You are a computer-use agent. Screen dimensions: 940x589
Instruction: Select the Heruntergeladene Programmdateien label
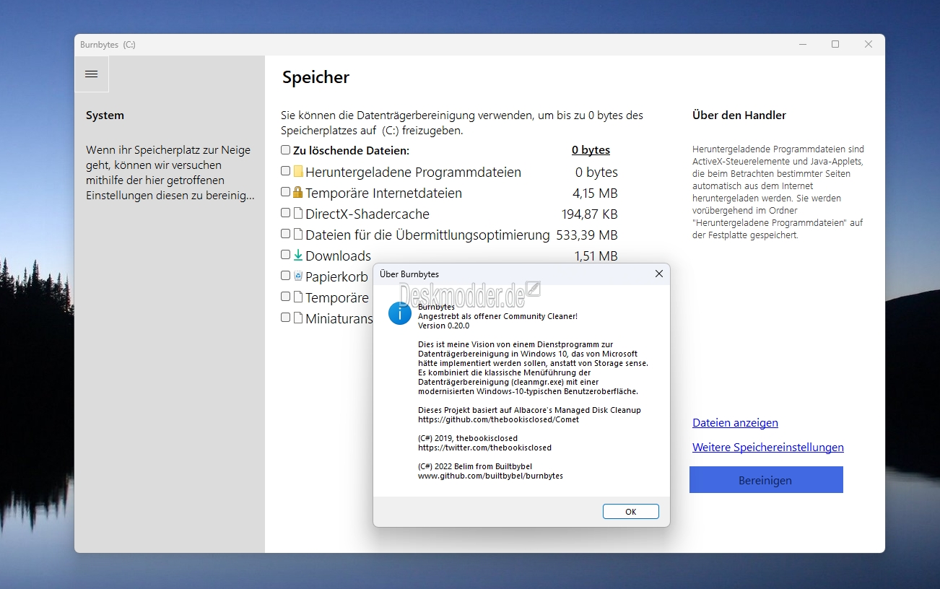(413, 173)
